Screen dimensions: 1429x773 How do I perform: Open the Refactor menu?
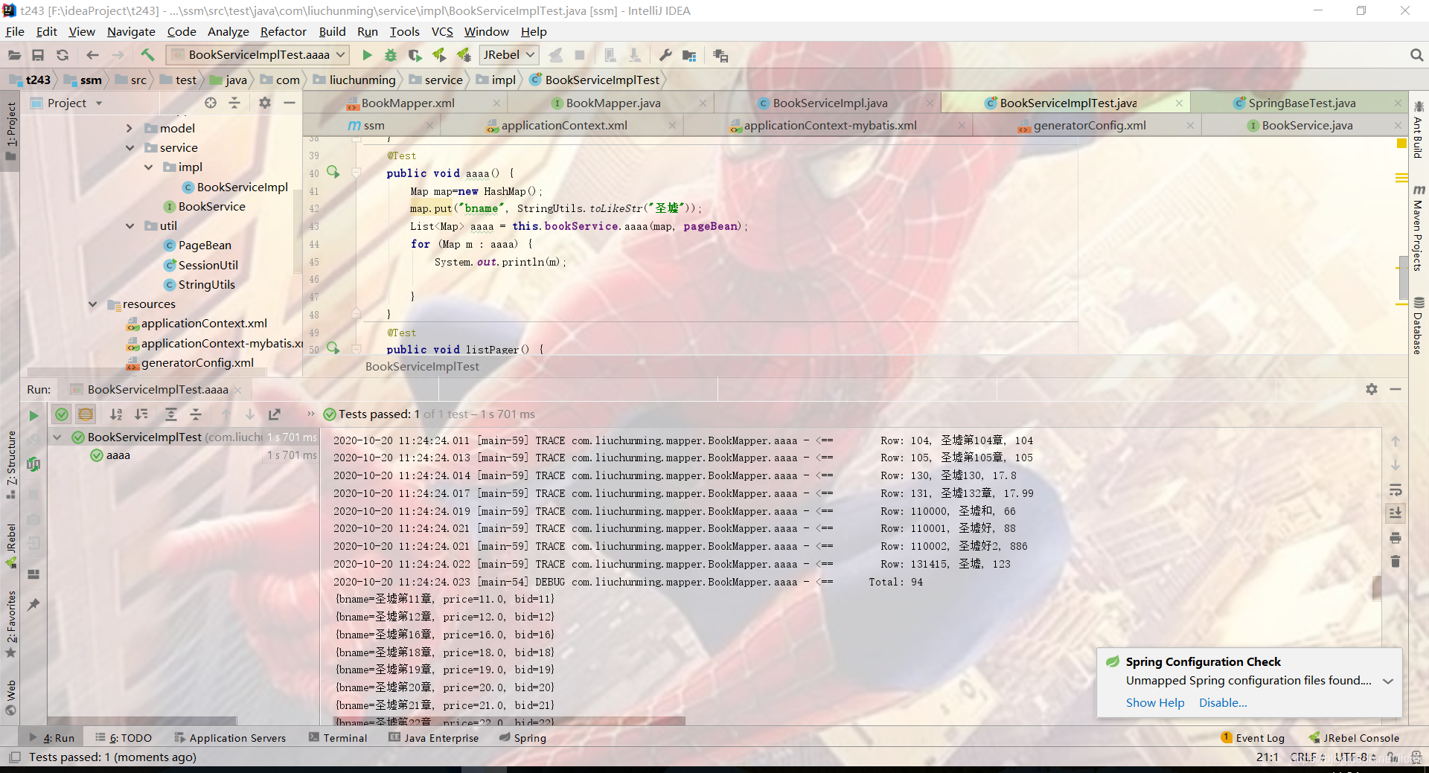(x=283, y=32)
